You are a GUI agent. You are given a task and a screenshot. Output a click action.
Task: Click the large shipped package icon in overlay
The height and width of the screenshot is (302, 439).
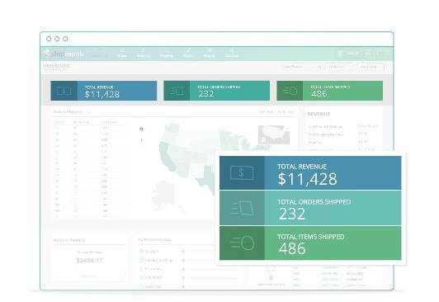(x=242, y=208)
